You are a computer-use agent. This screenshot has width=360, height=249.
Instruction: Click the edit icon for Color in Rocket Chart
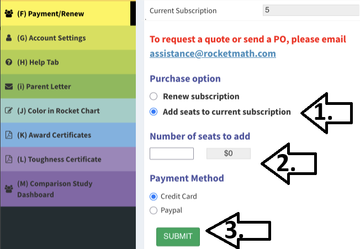tap(8, 111)
